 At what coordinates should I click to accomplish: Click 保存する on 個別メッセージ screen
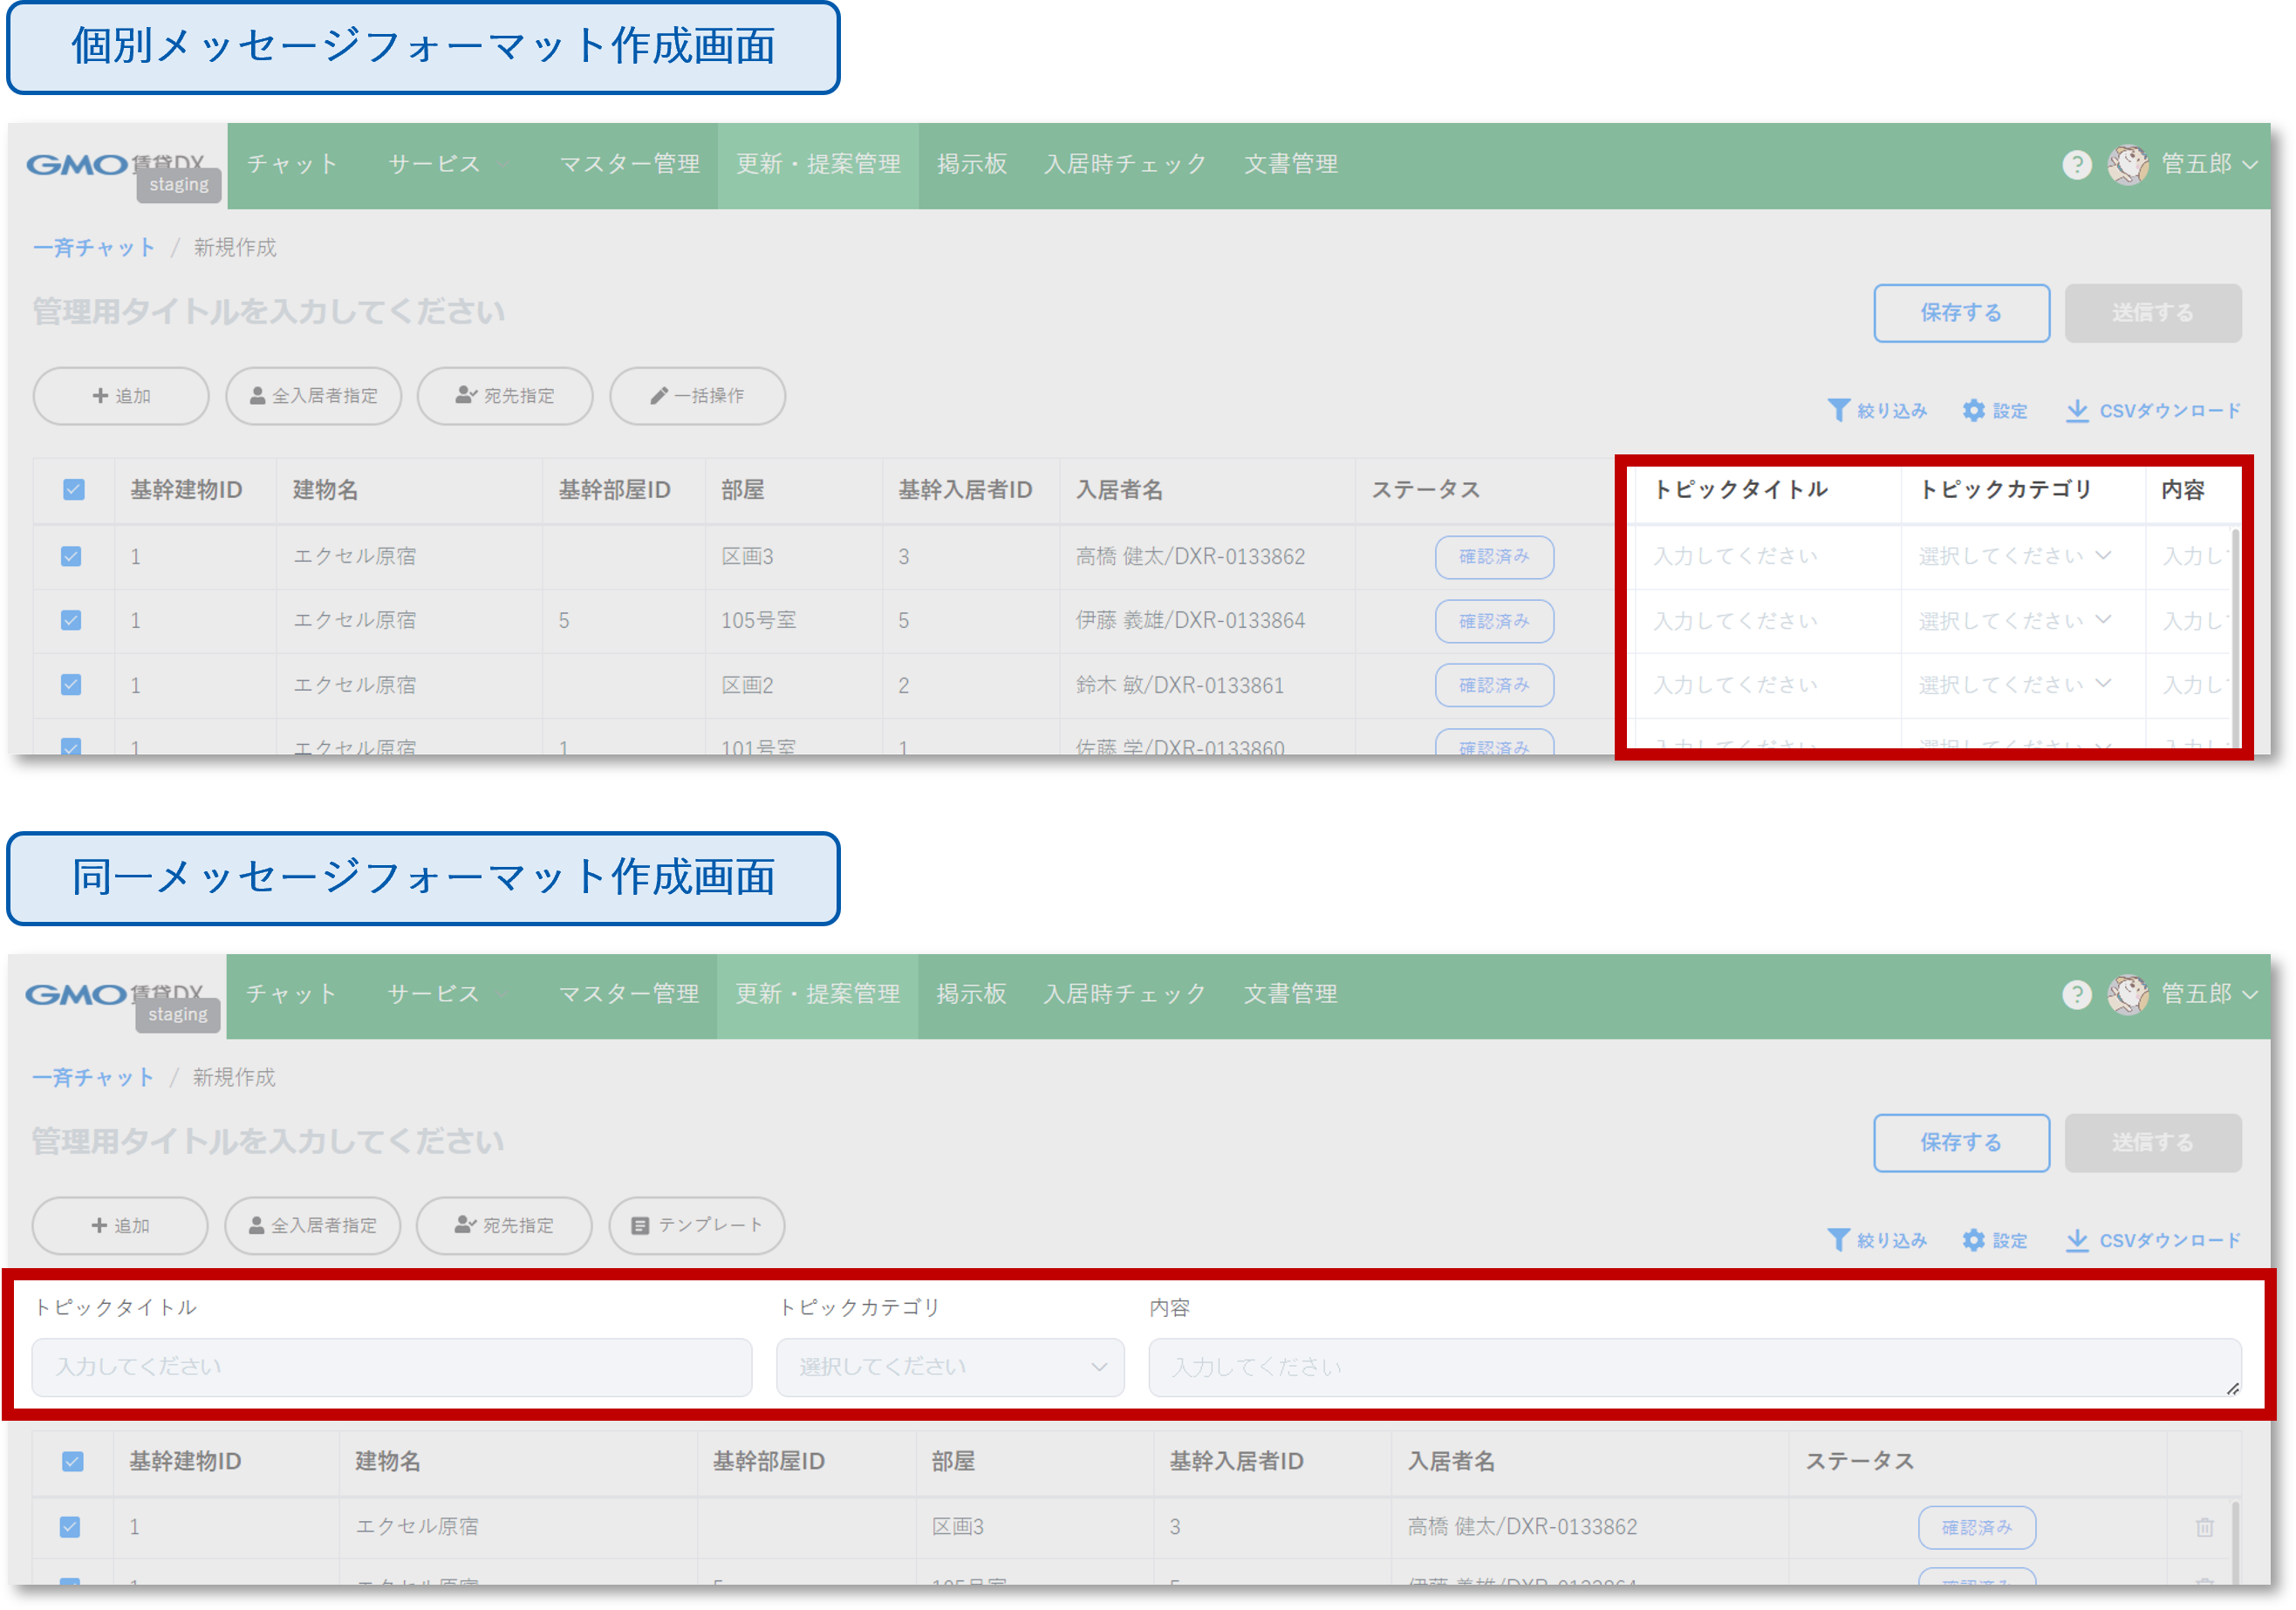1961,314
